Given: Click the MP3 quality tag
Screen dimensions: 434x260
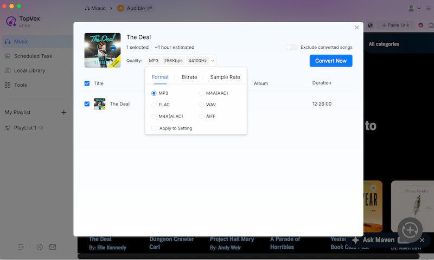Looking at the screenshot, I should [x=154, y=61].
